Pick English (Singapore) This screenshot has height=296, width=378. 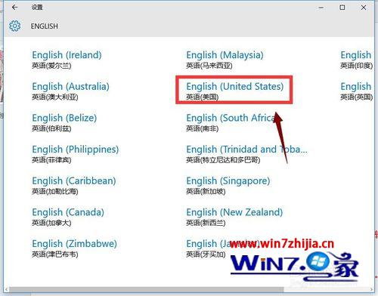click(x=228, y=186)
